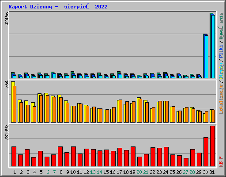Click the yellow bar for day 1
This screenshot has height=177, width=226.
tap(12, 102)
